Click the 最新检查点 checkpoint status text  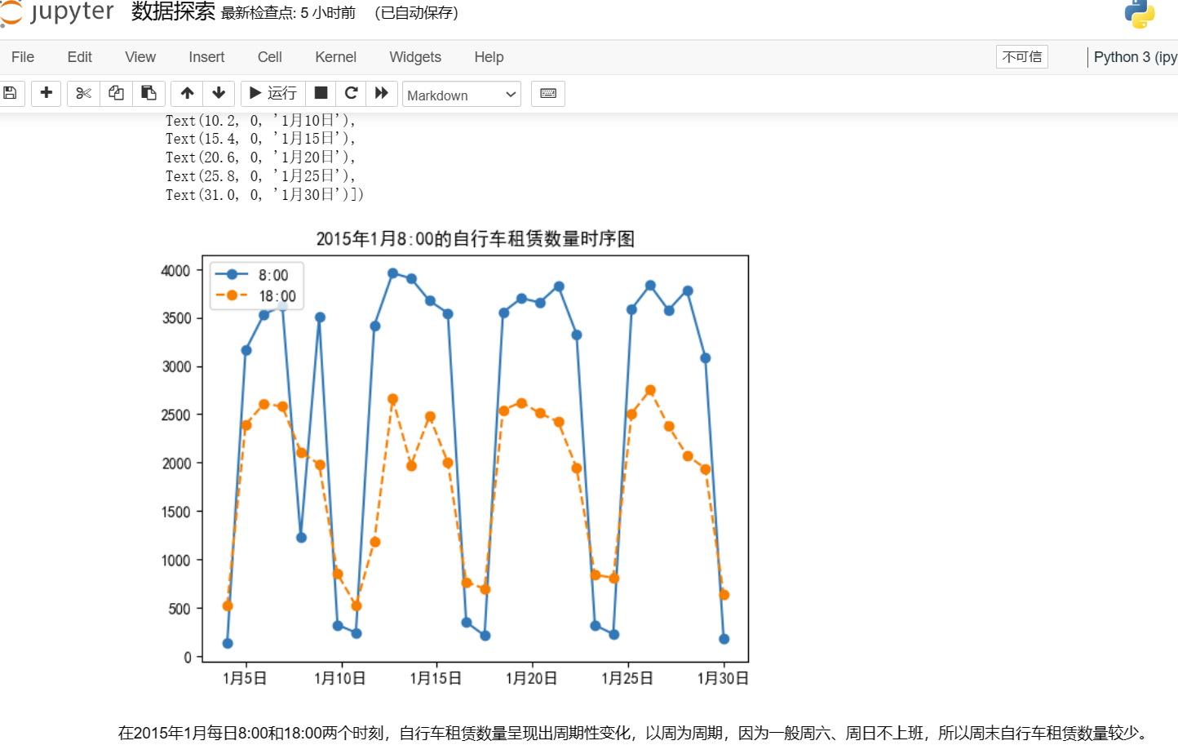289,13
